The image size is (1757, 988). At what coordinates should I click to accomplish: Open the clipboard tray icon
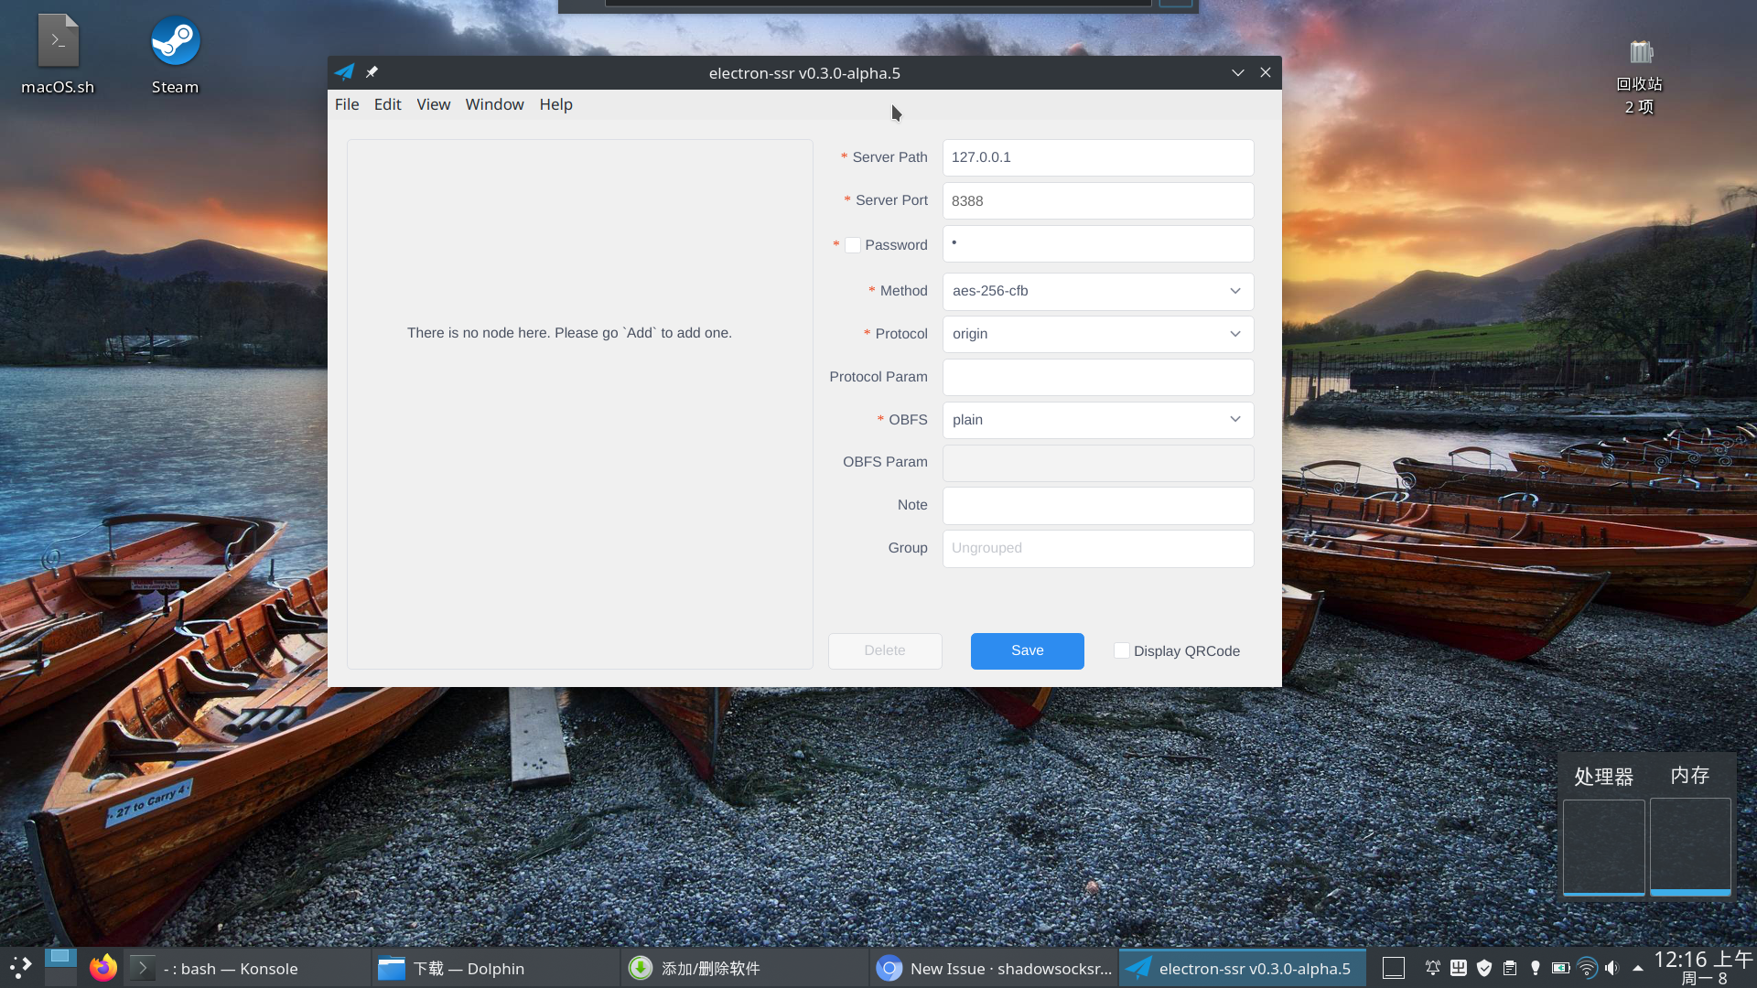(x=1510, y=968)
